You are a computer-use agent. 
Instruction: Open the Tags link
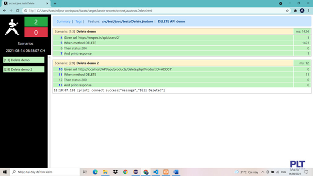click(x=79, y=21)
